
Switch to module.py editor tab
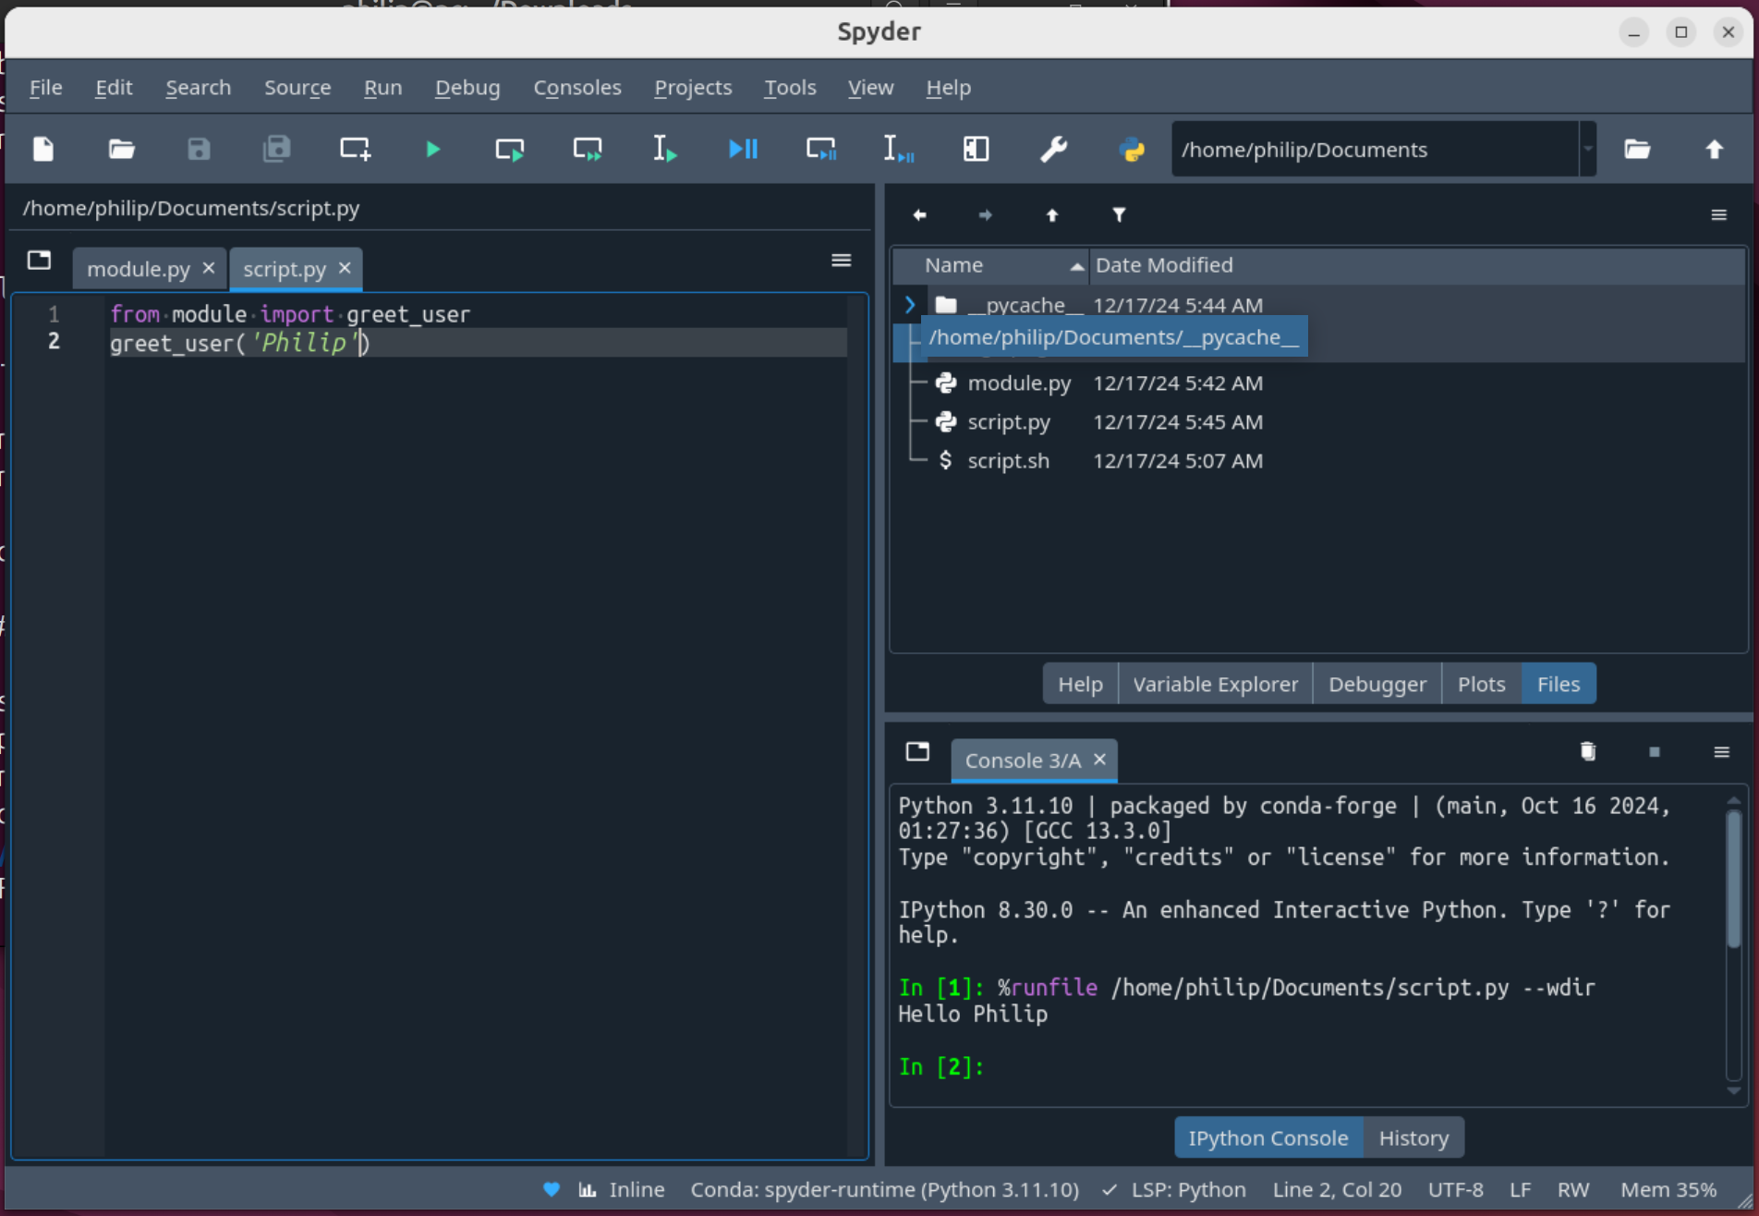[139, 269]
